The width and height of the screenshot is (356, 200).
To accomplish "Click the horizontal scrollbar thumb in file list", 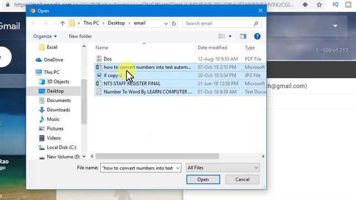I will (x=157, y=156).
